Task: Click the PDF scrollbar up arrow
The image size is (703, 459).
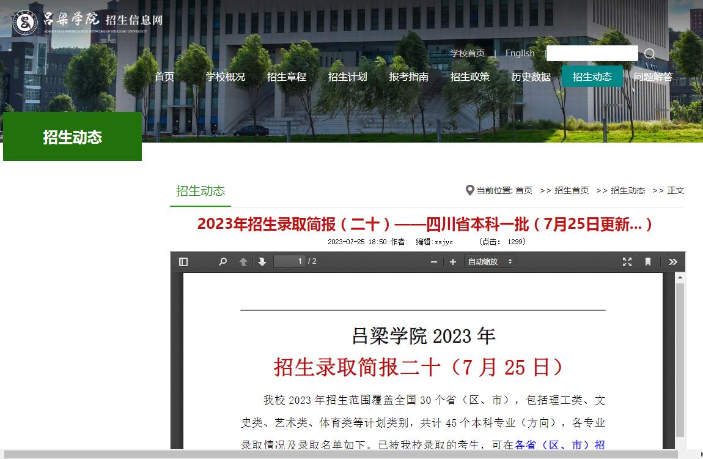Action: tap(680, 277)
